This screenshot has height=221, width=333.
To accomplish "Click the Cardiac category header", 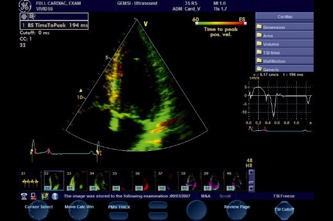I will point(284,16).
